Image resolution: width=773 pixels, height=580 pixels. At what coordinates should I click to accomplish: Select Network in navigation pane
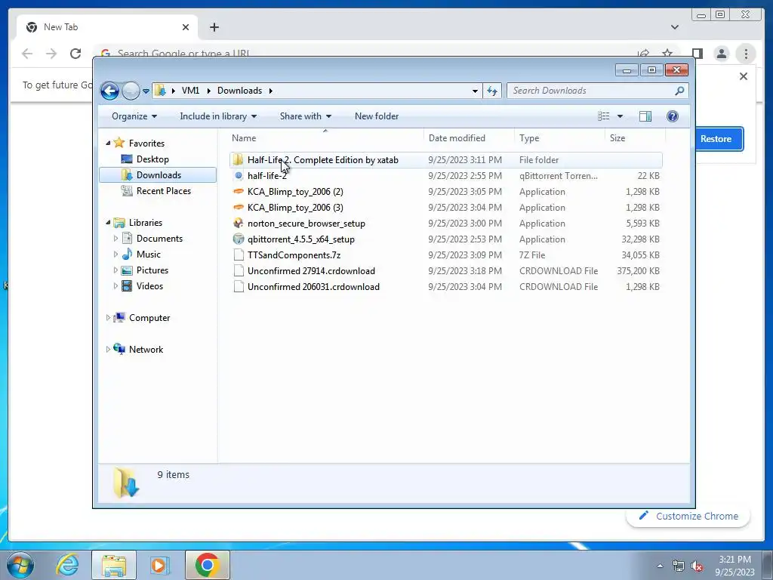tap(146, 349)
